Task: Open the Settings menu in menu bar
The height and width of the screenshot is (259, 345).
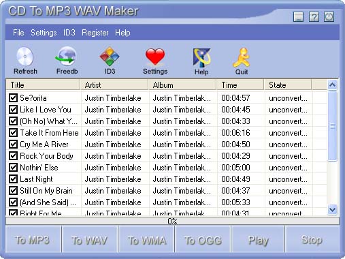Action: [x=44, y=33]
